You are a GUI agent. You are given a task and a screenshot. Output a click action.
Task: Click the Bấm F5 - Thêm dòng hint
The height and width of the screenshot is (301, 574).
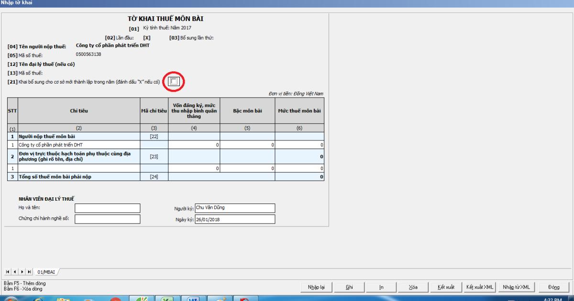[25, 283]
